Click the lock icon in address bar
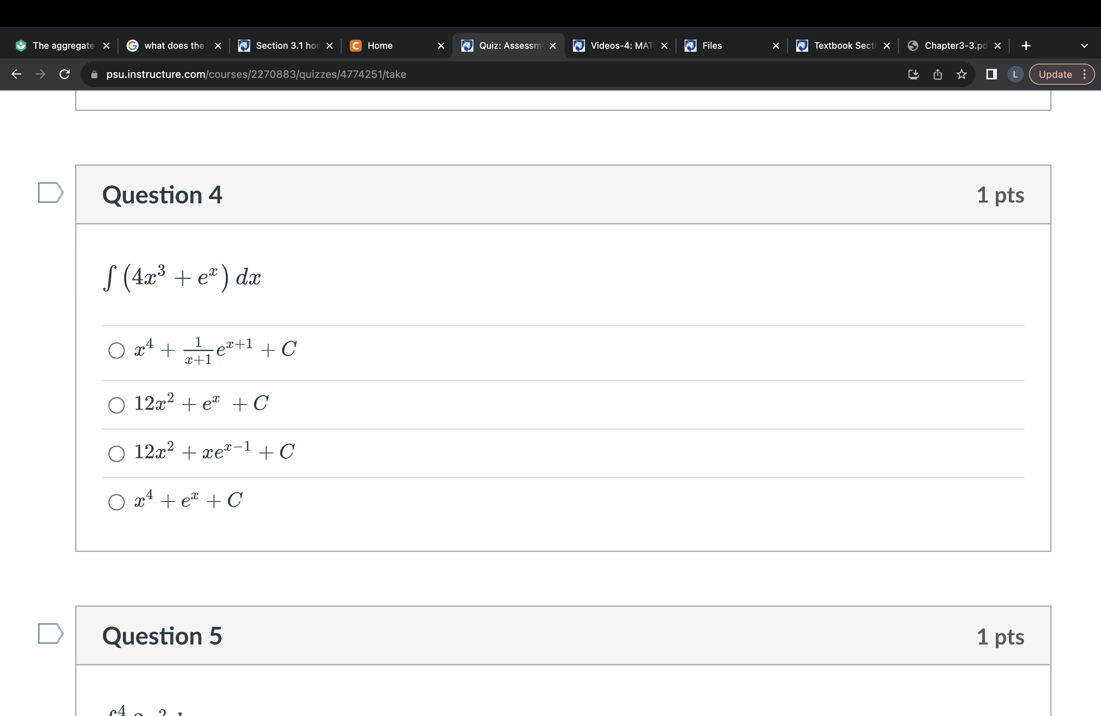This screenshot has height=716, width=1101. point(94,75)
